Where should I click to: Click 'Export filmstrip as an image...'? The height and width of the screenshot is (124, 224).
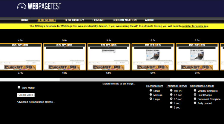point(119,84)
